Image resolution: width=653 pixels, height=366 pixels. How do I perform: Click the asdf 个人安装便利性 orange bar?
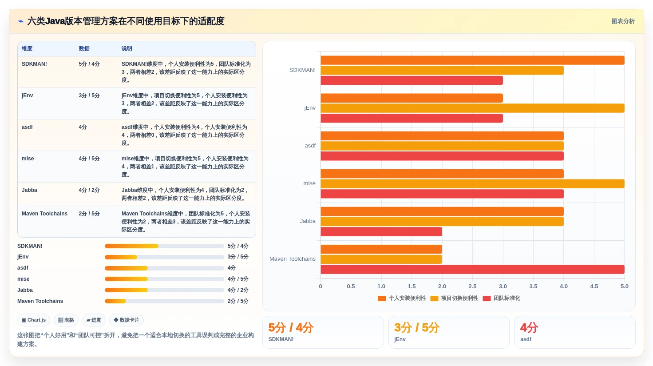[442, 136]
